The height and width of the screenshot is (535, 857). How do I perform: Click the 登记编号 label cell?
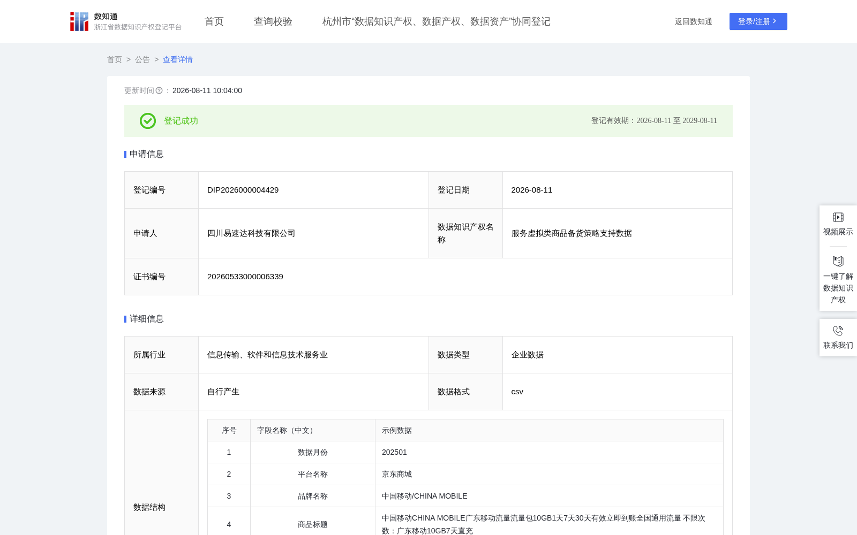pyautogui.click(x=162, y=190)
